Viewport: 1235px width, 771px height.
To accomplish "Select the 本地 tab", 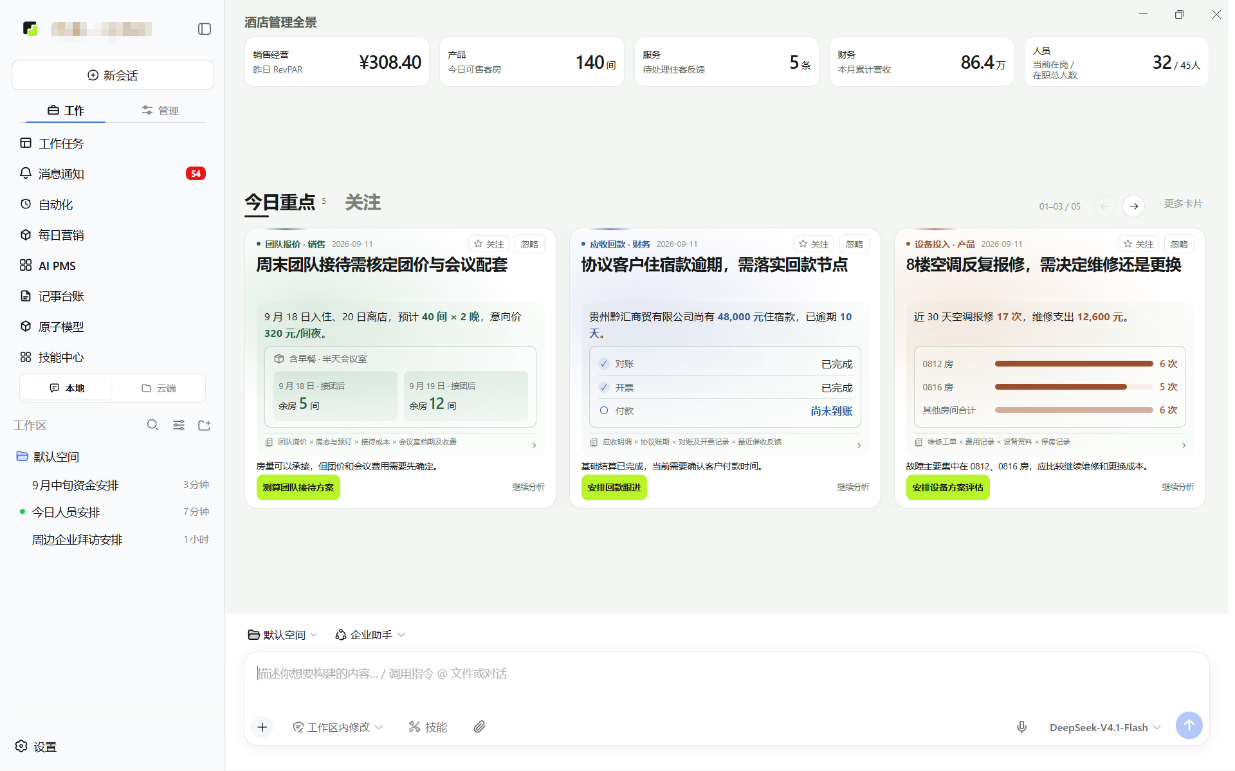I will [x=67, y=388].
